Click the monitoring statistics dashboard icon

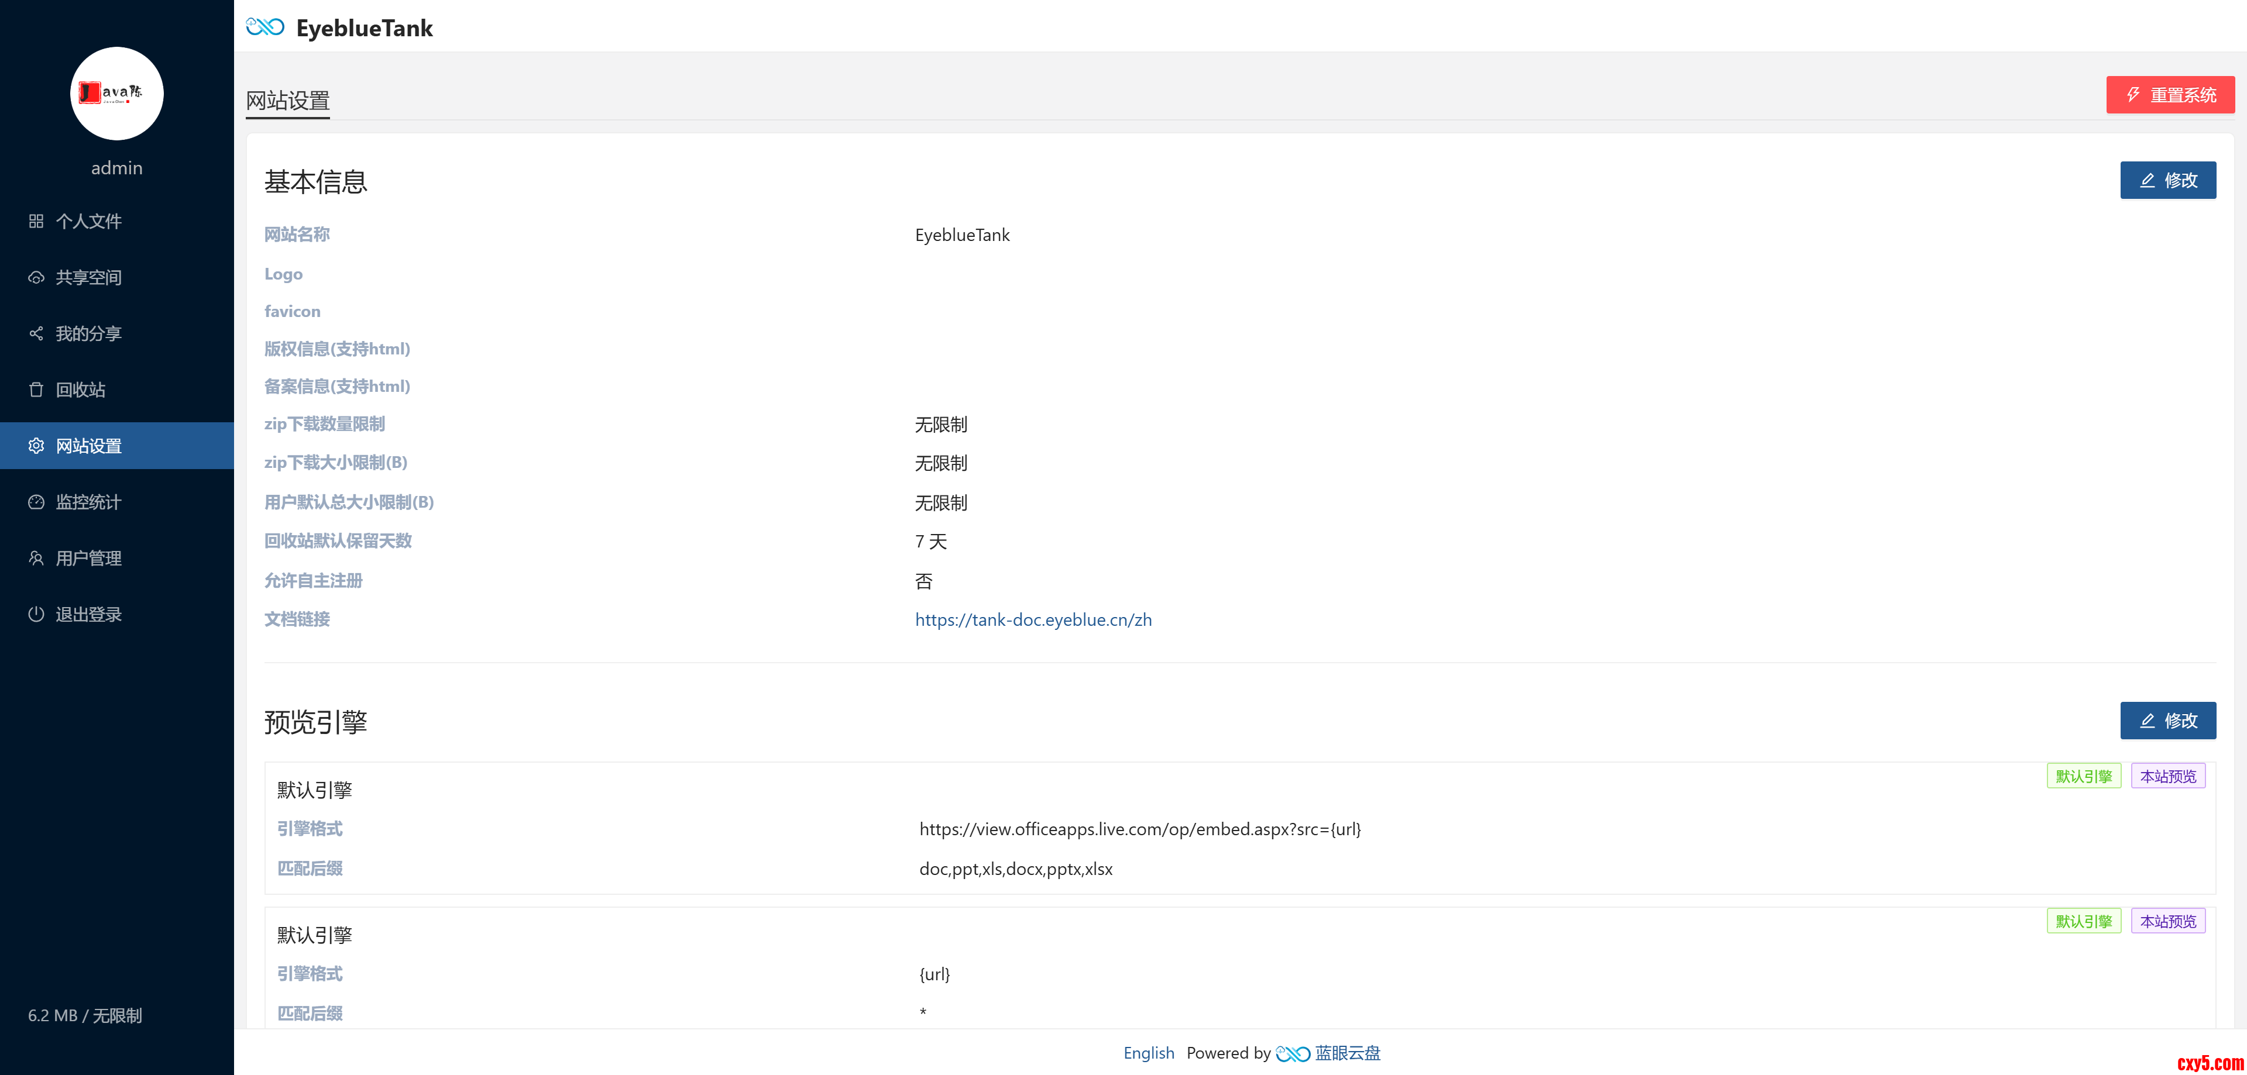(x=36, y=502)
